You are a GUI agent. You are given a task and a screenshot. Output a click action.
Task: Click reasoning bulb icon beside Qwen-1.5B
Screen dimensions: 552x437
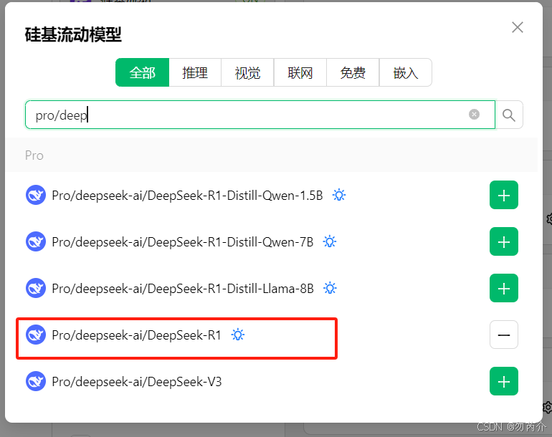tap(339, 195)
